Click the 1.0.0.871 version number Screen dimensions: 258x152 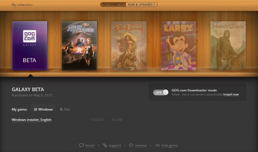tap(97, 120)
